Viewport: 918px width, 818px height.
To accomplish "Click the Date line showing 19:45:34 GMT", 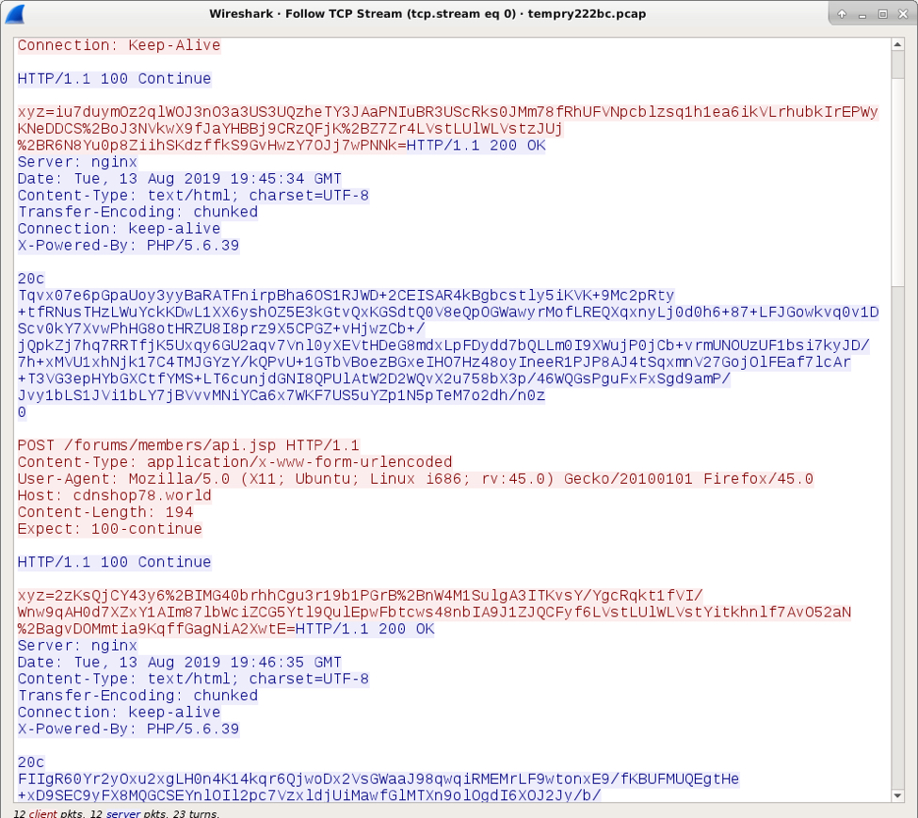I will pos(179,179).
